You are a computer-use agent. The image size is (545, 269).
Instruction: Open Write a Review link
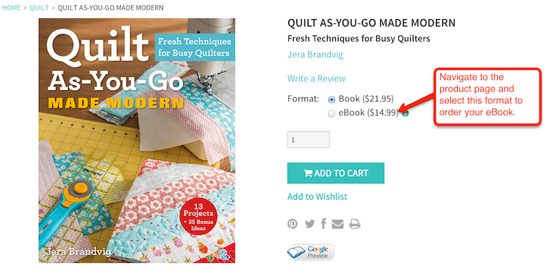click(316, 78)
